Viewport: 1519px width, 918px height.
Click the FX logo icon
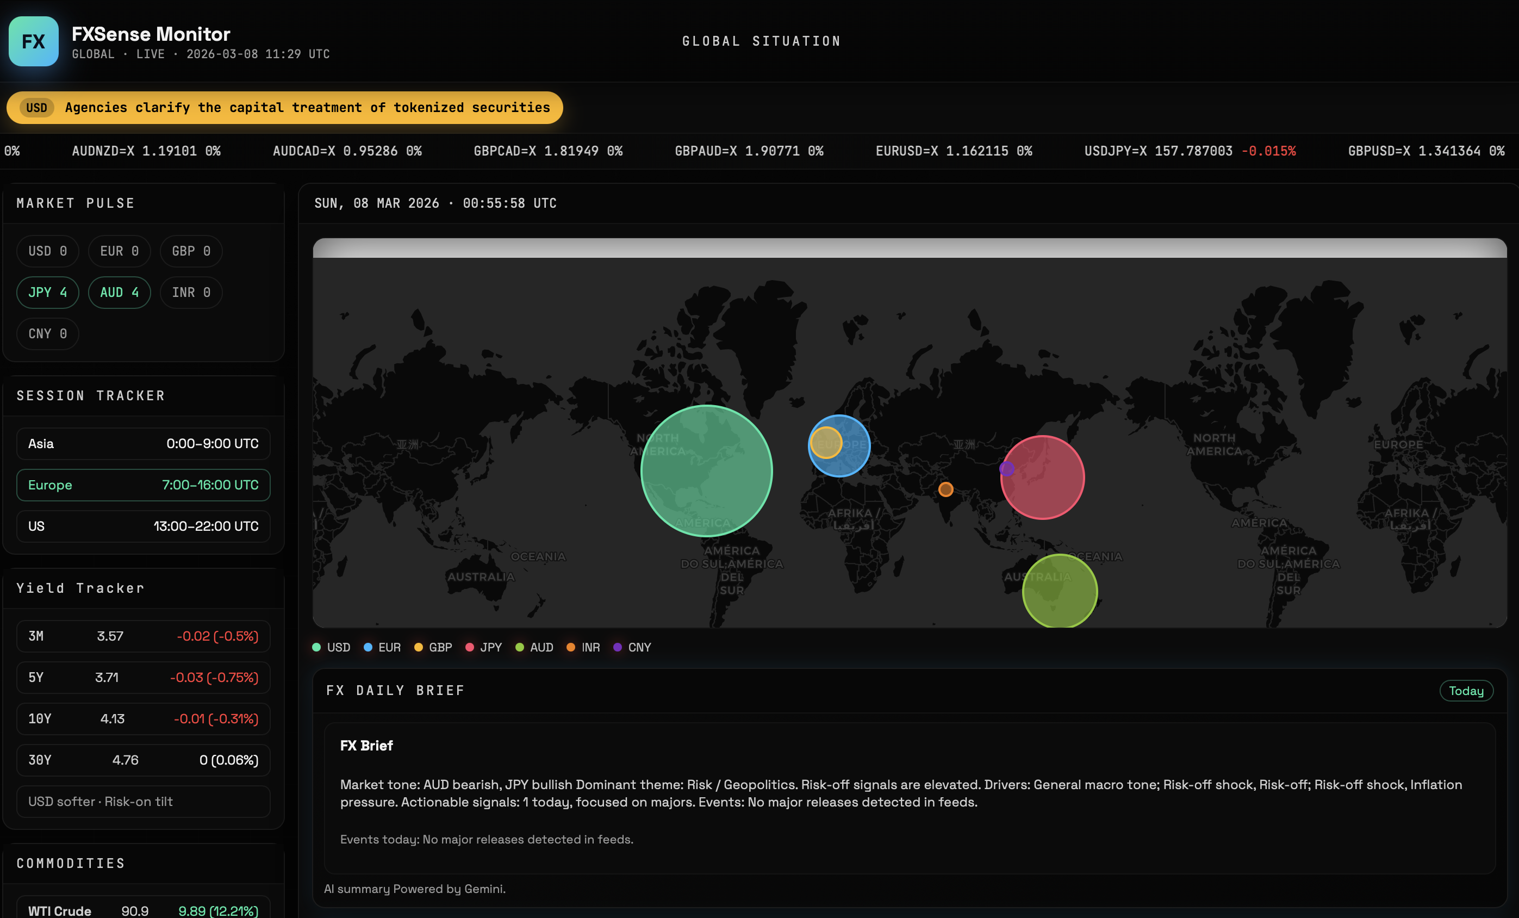33,41
